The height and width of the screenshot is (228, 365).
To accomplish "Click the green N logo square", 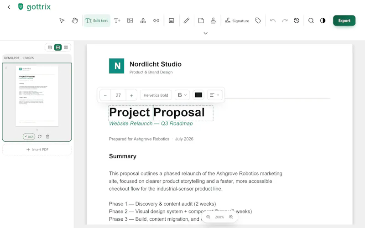I will (x=116, y=66).
